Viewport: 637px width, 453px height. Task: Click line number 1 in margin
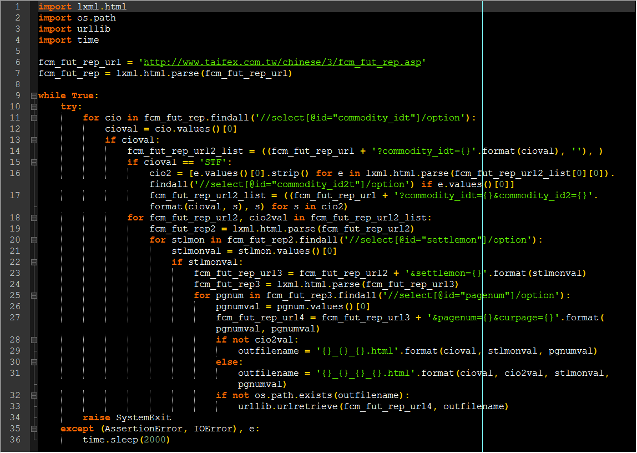[x=17, y=7]
